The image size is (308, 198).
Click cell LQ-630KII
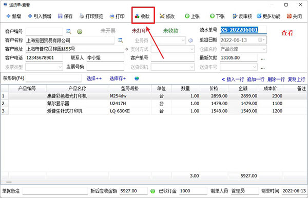tap(130, 111)
